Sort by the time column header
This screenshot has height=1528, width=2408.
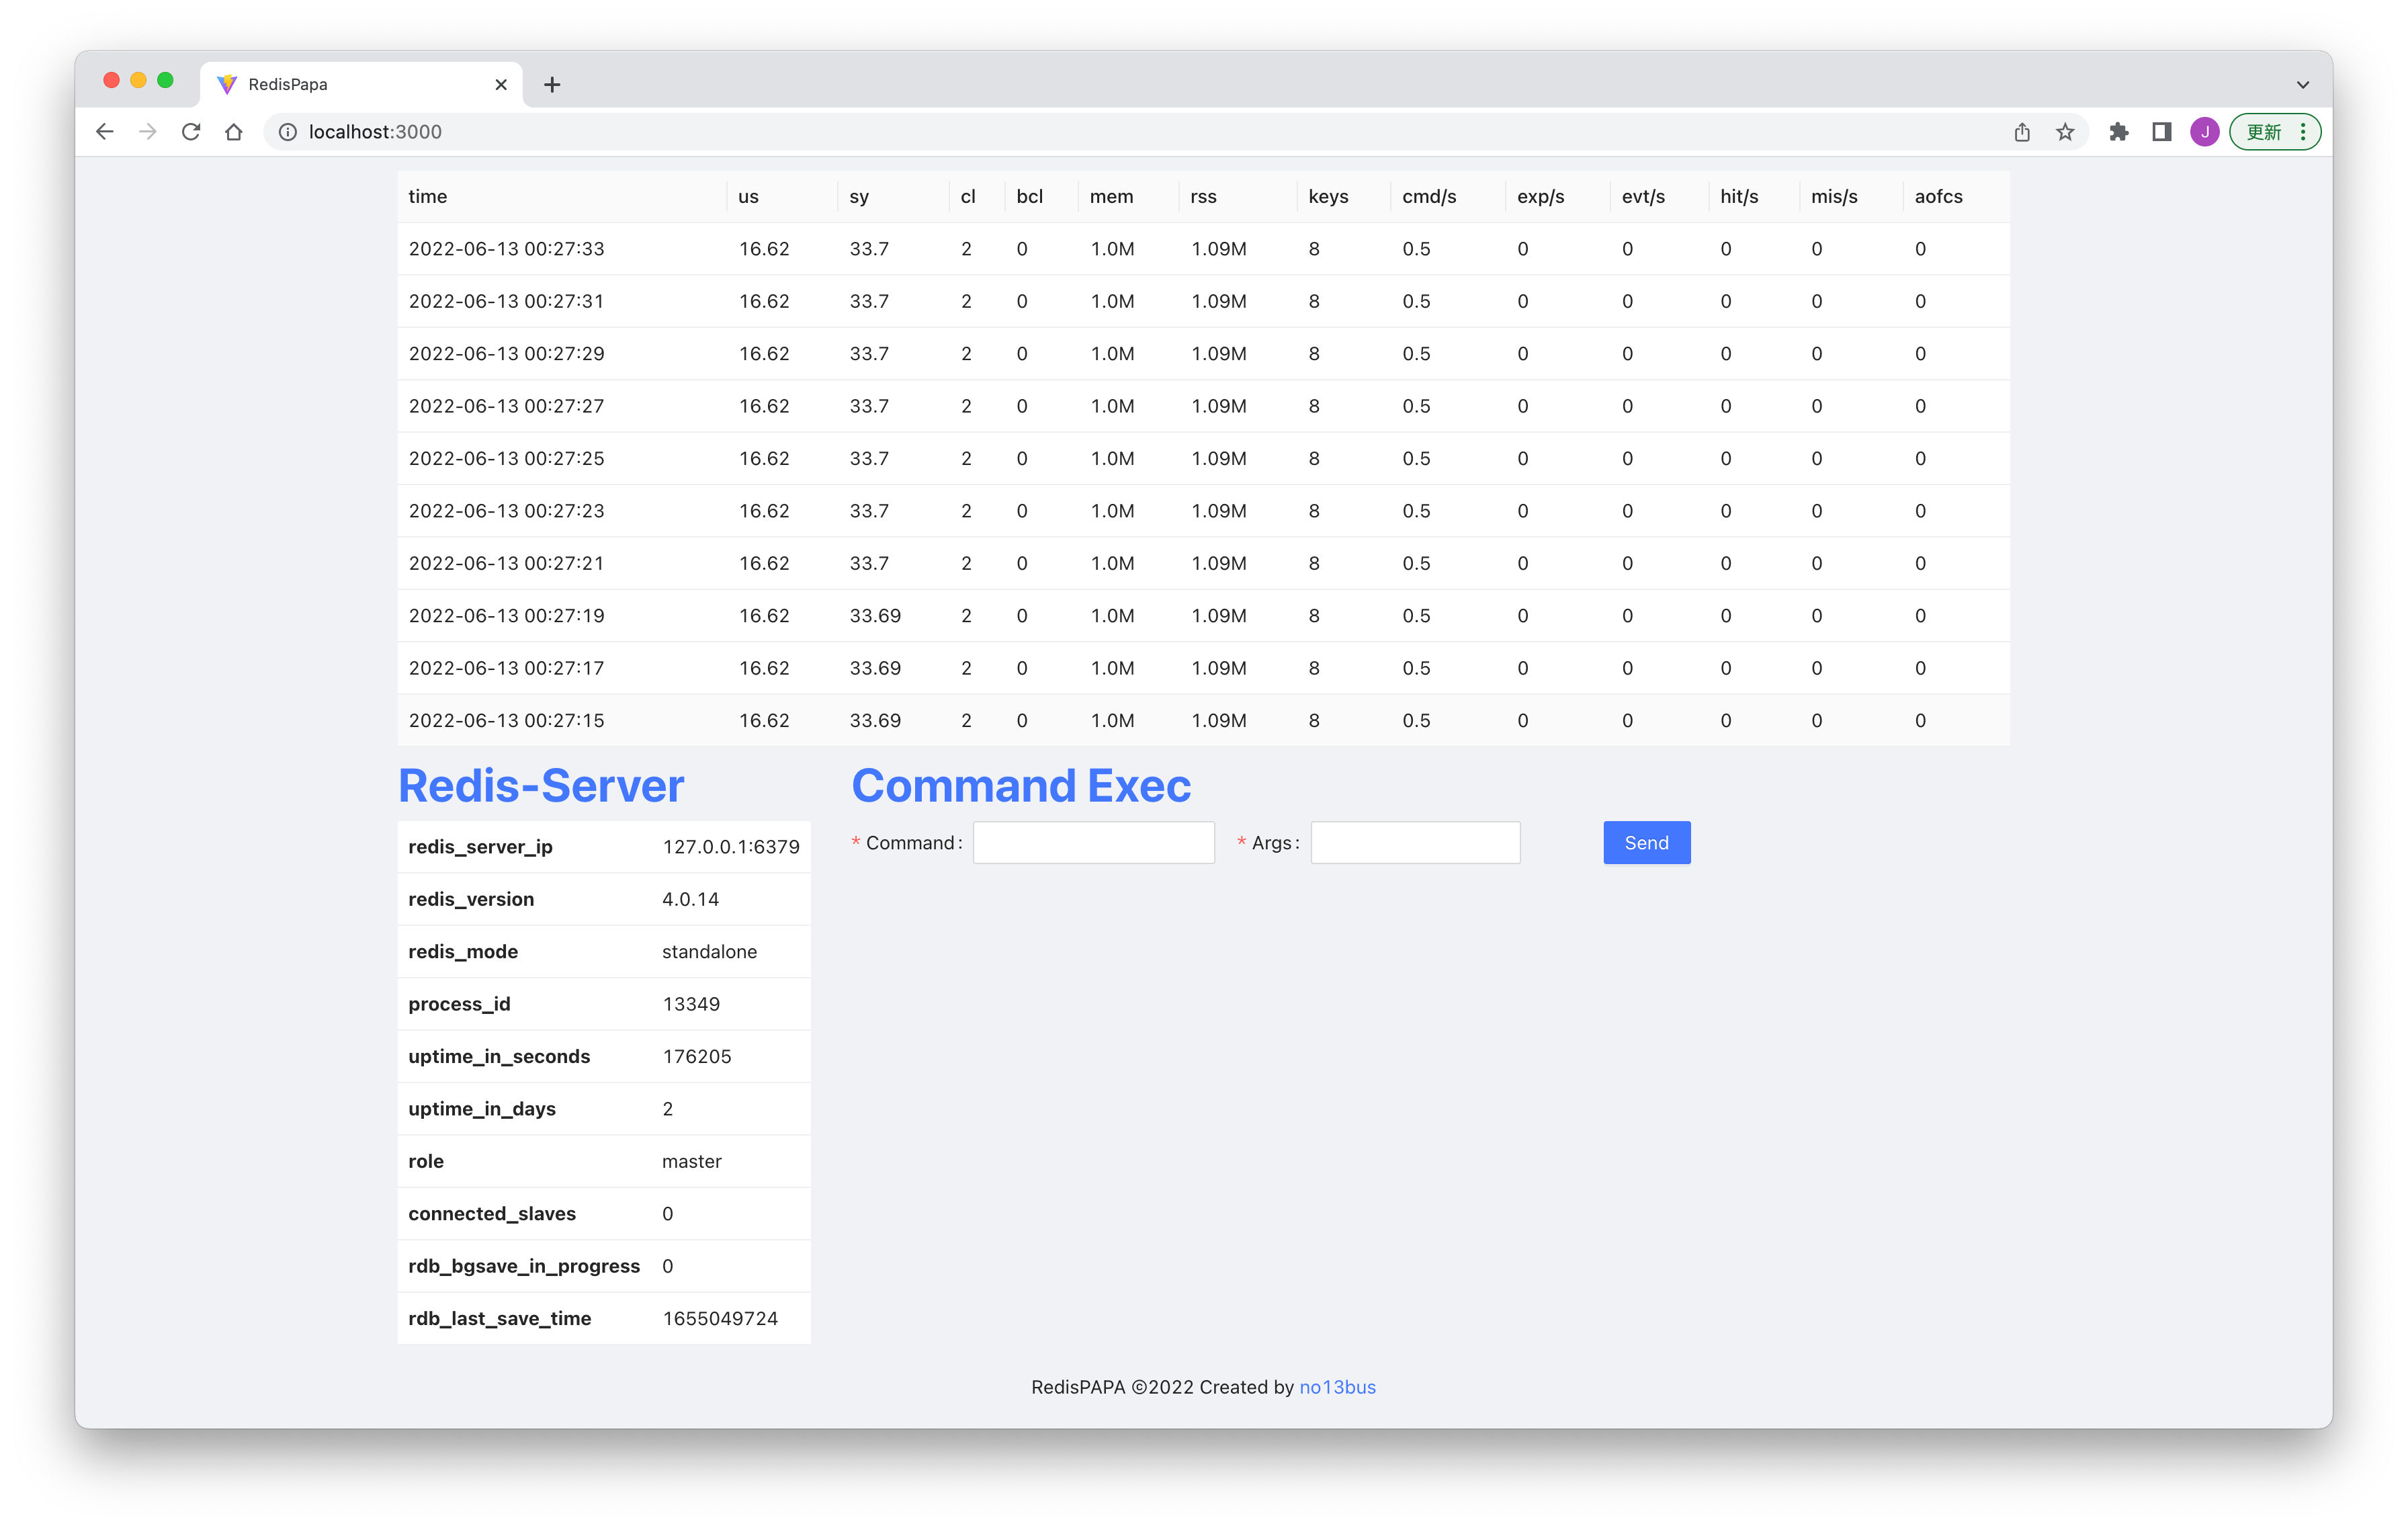point(427,196)
